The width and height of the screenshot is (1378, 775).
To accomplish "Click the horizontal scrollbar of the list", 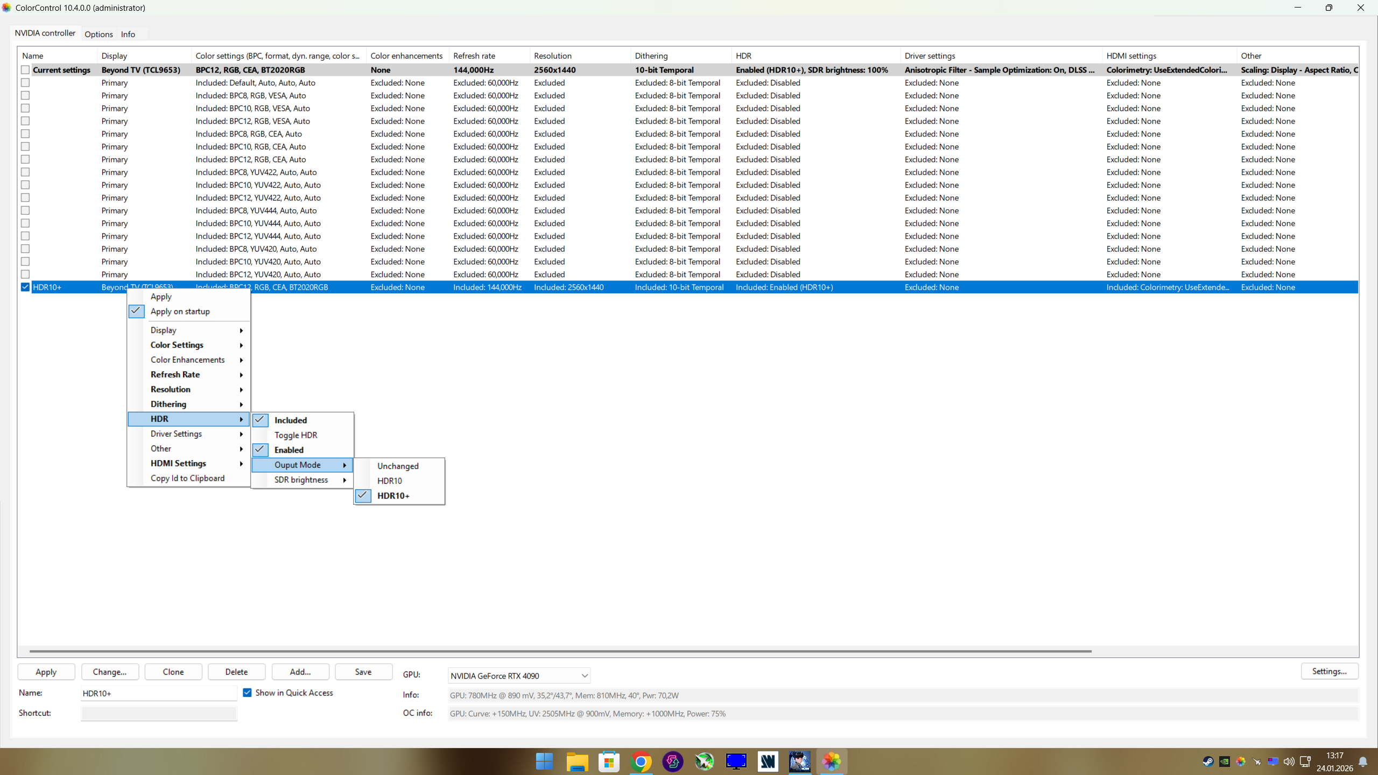I will click(x=560, y=651).
